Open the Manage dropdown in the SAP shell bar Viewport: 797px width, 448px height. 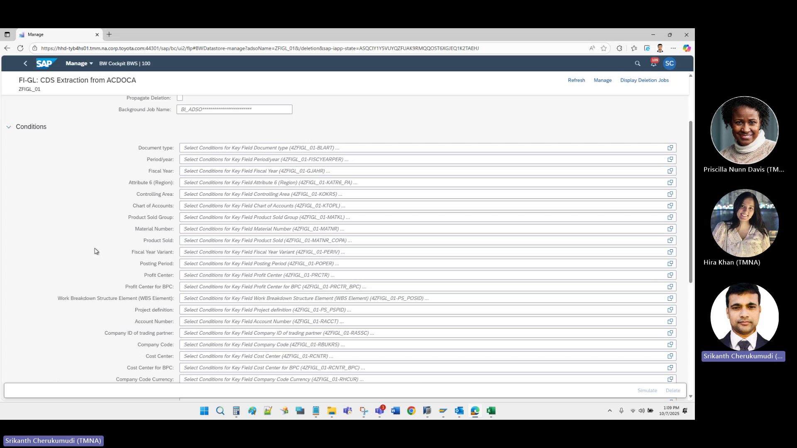click(x=79, y=63)
